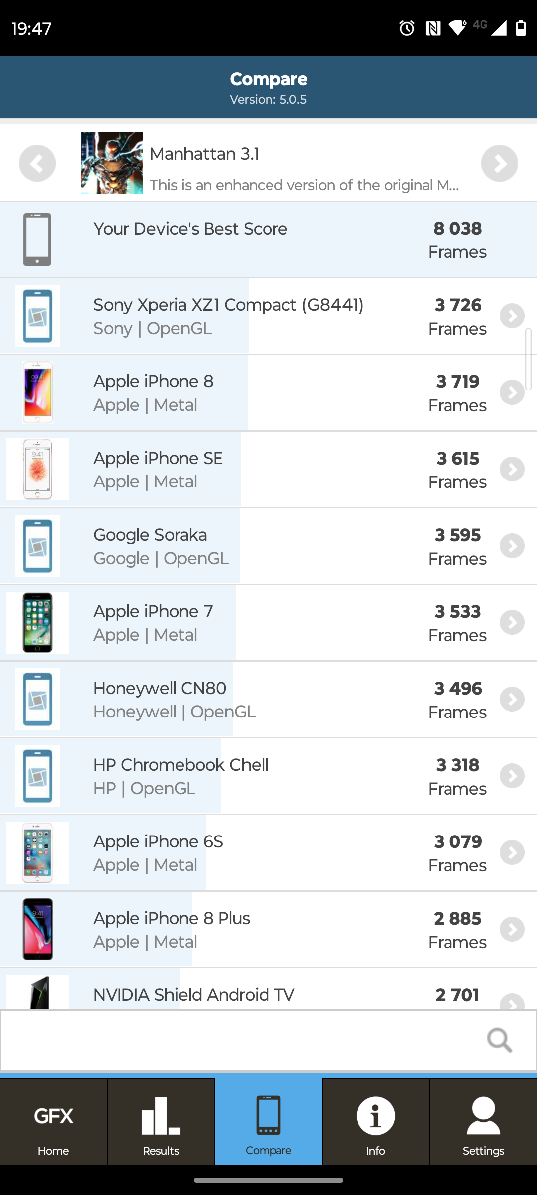Expand Sony Xperia XZ1 Compact details chevron
Image resolution: width=537 pixels, height=1195 pixels.
[512, 316]
